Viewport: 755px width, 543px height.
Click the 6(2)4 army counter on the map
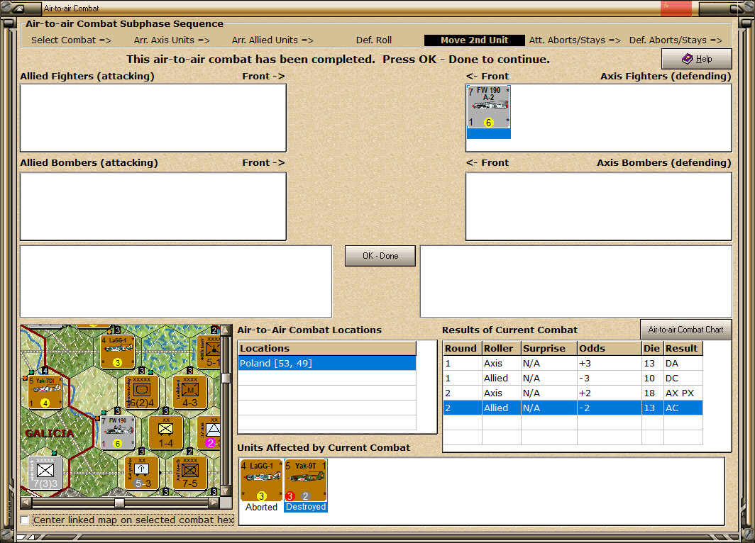click(x=142, y=392)
